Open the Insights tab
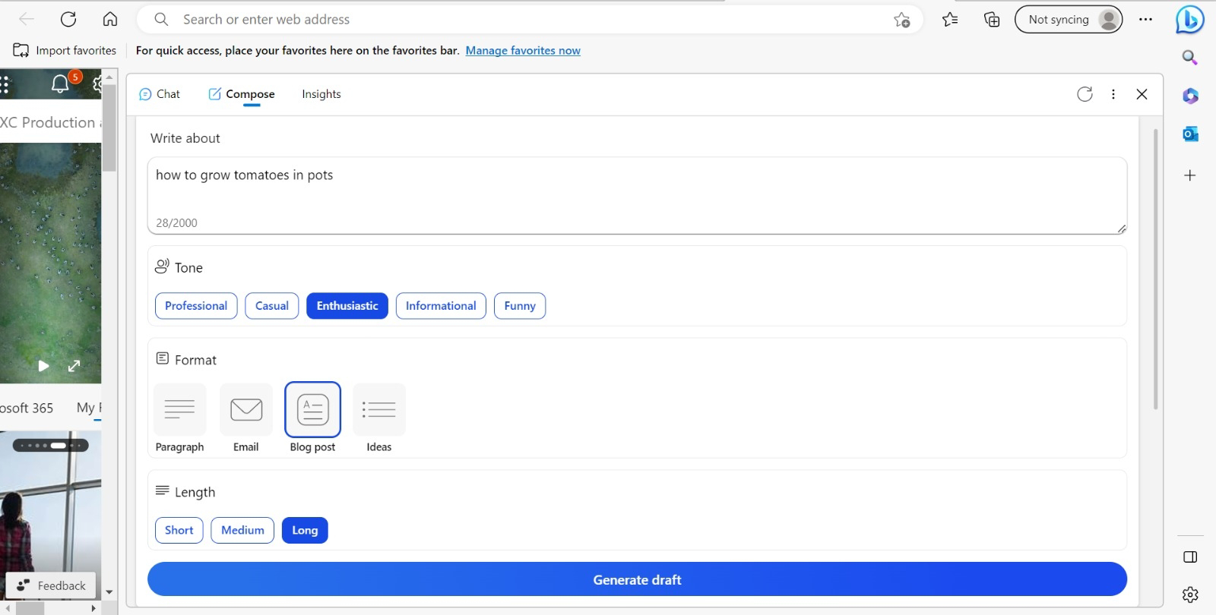 click(321, 94)
